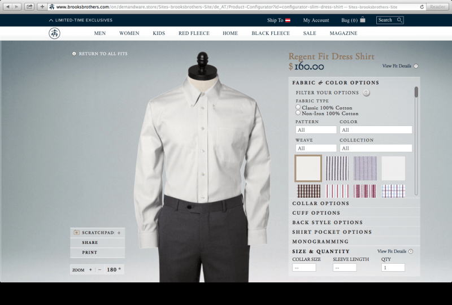Click the arrow icon beside top View Fit Details
452x305 pixels.
click(x=416, y=66)
